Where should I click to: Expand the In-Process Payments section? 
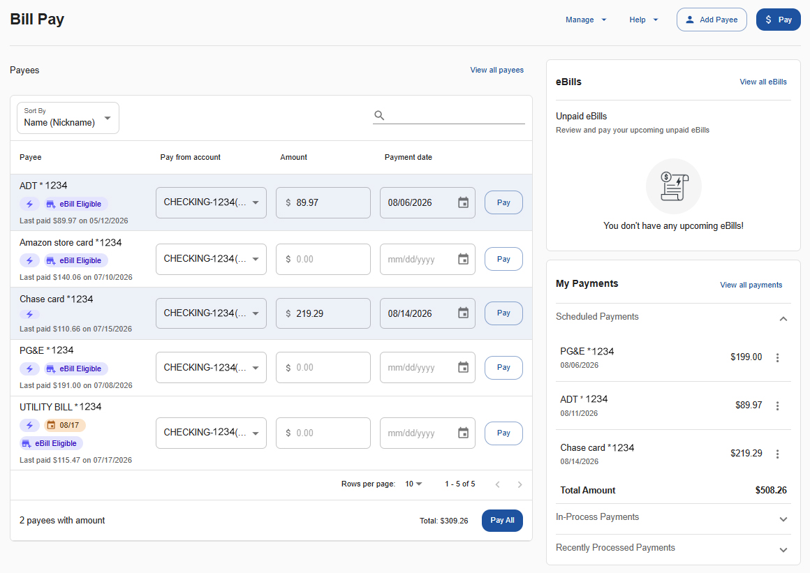783,519
